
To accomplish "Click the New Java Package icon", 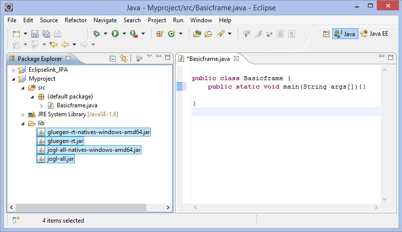I will click(160, 34).
